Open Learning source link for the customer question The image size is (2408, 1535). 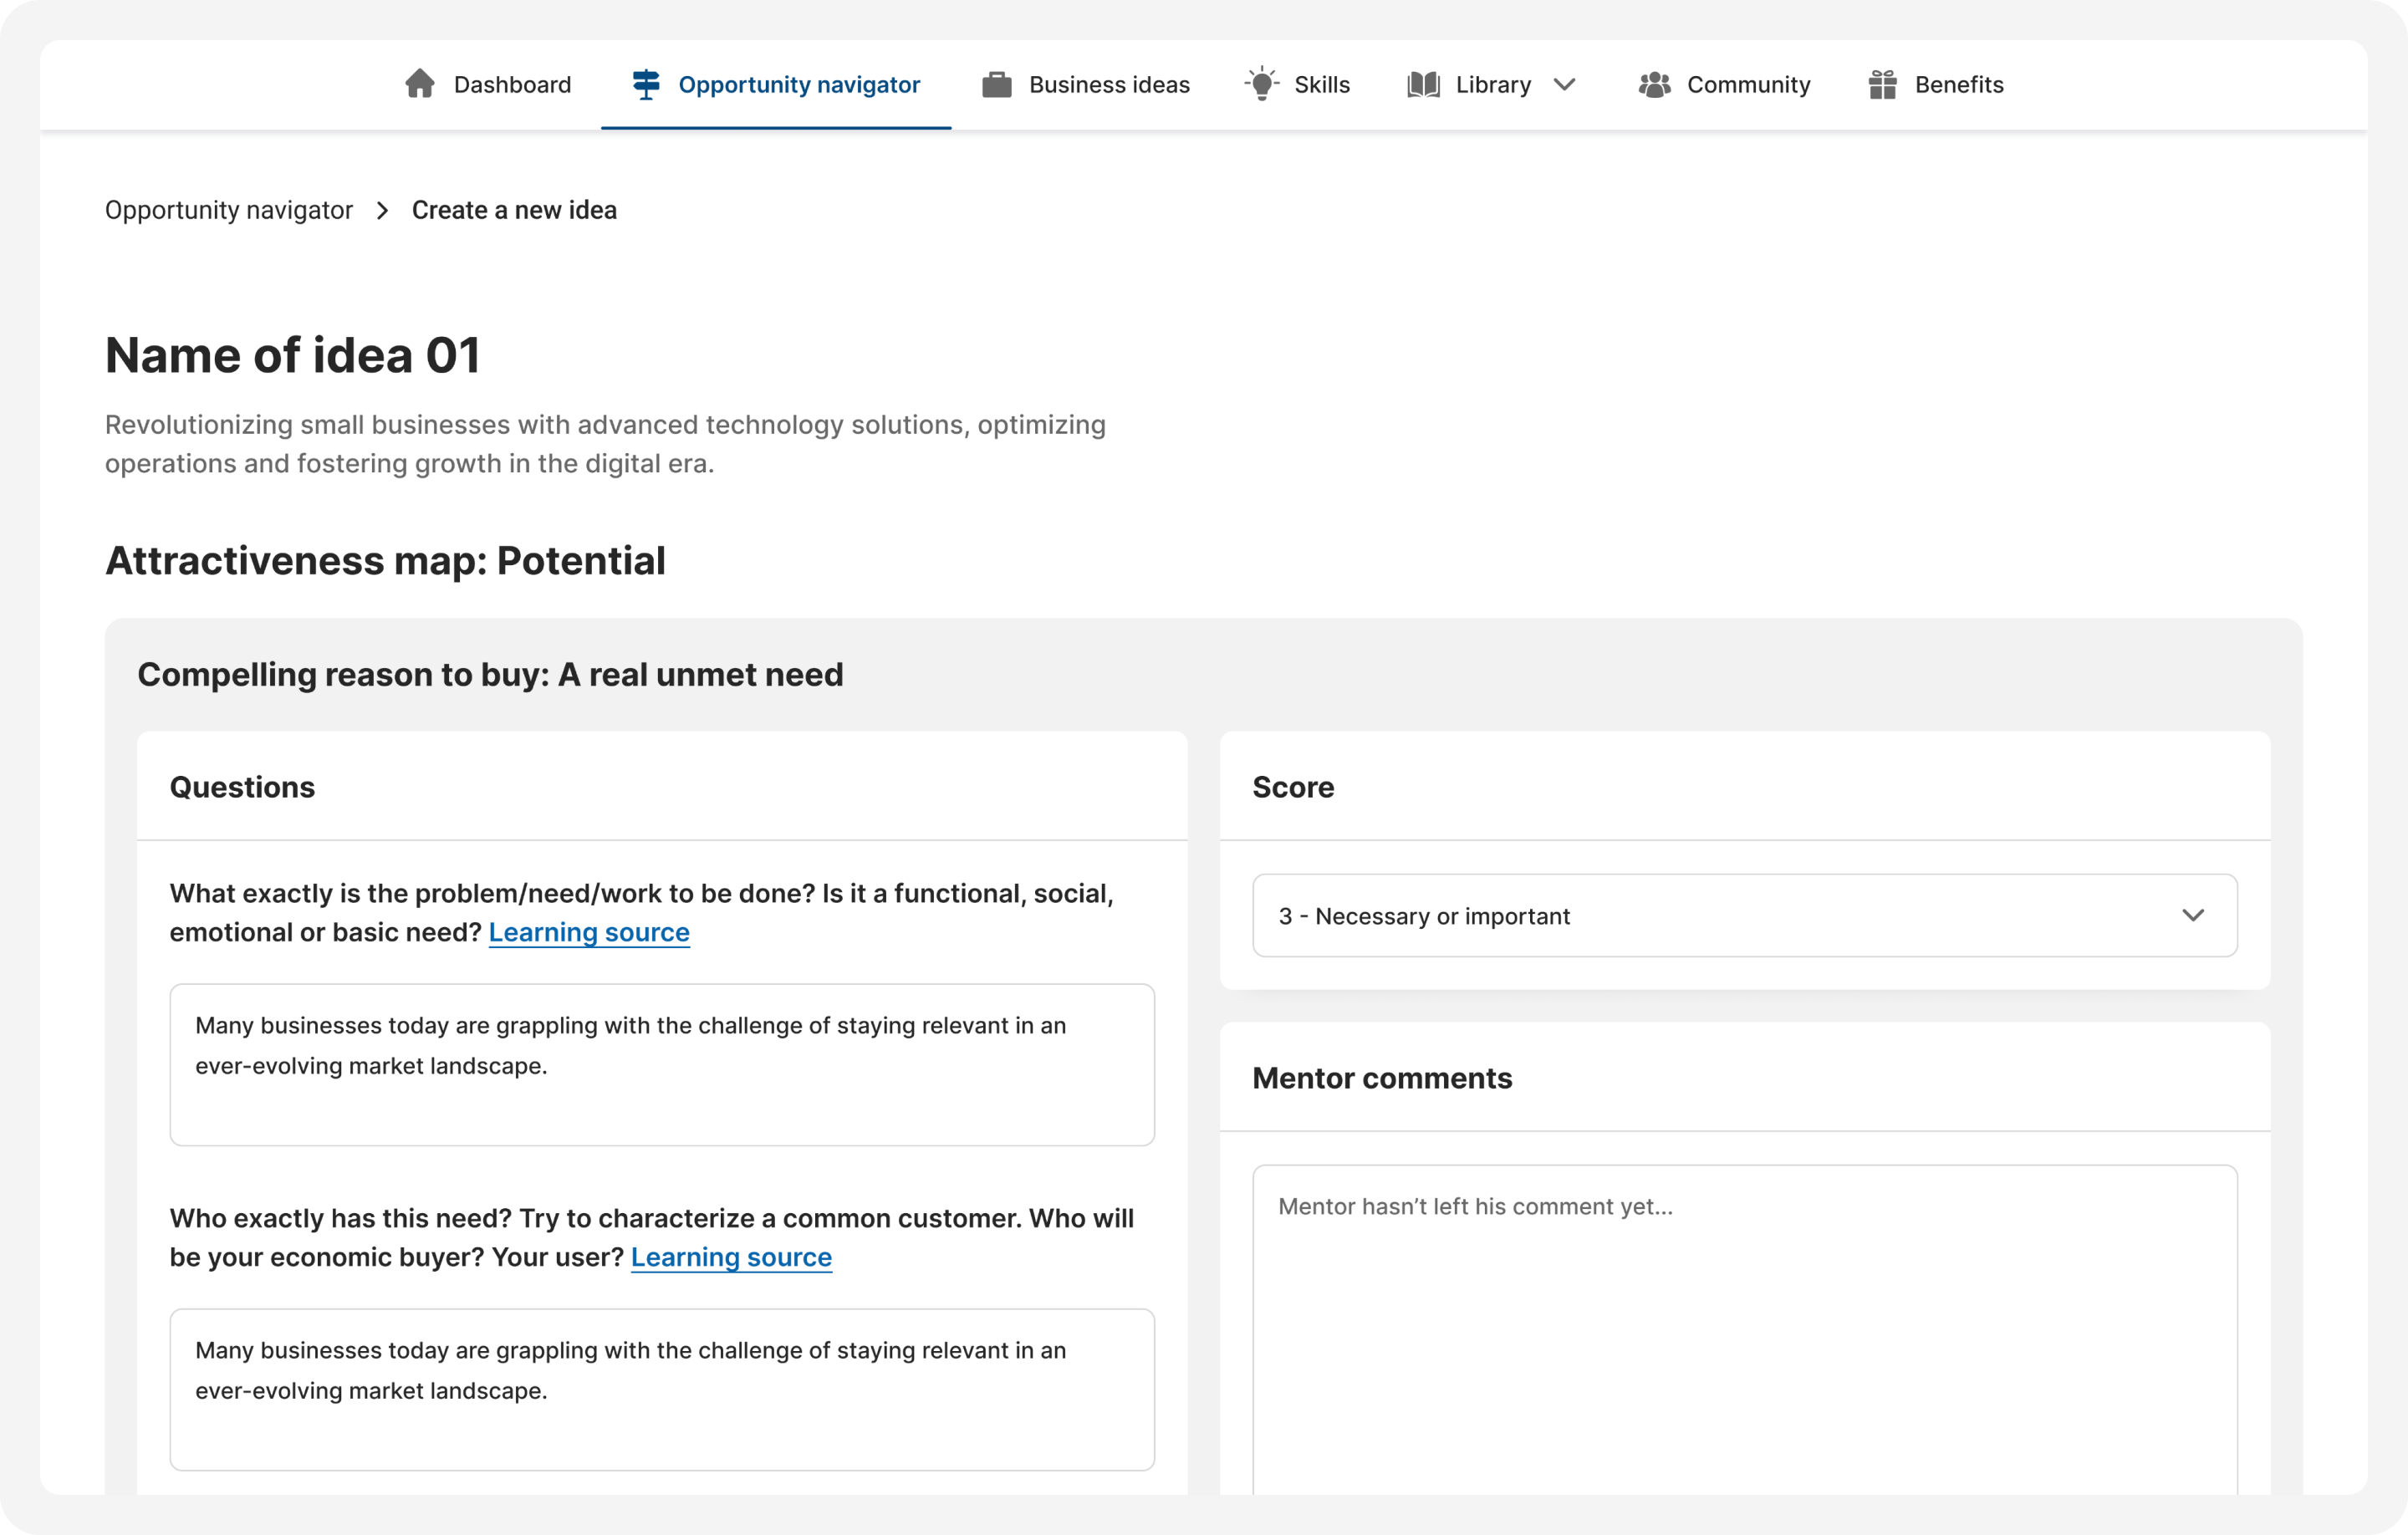click(x=731, y=1257)
